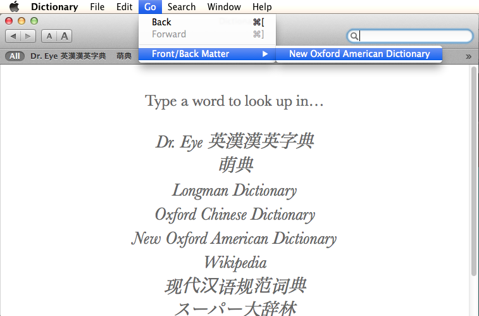The height and width of the screenshot is (316, 479).
Task: Click the green zoom window button
Action: click(34, 21)
